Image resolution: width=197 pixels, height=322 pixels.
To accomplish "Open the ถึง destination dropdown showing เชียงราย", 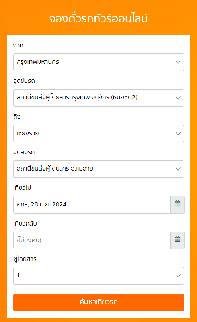I will 99,134.
